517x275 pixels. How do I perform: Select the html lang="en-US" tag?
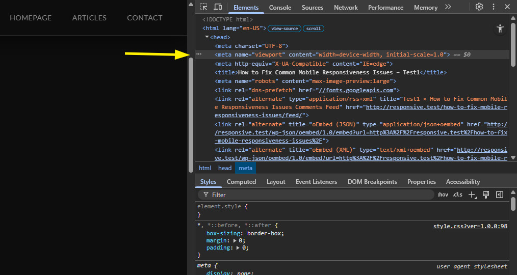pyautogui.click(x=234, y=29)
